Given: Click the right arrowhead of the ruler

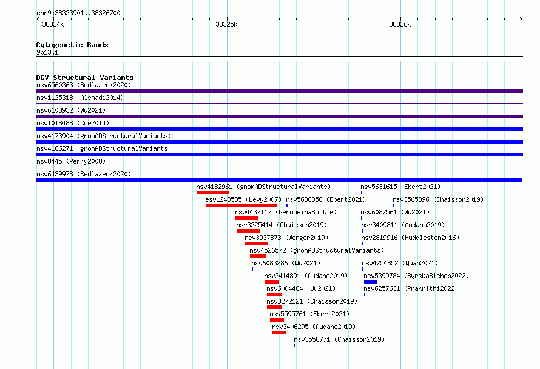Looking at the screenshot, I should coord(521,19).
